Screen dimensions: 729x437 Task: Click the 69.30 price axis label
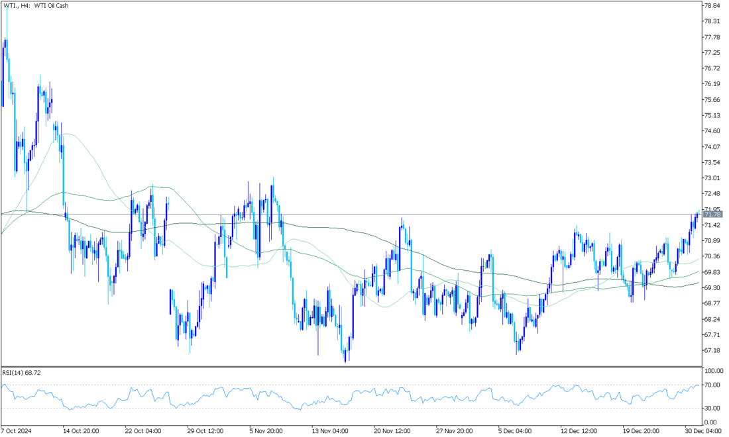click(712, 288)
